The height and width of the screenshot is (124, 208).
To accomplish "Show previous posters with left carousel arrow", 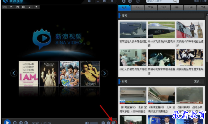I will click(x=14, y=73).
